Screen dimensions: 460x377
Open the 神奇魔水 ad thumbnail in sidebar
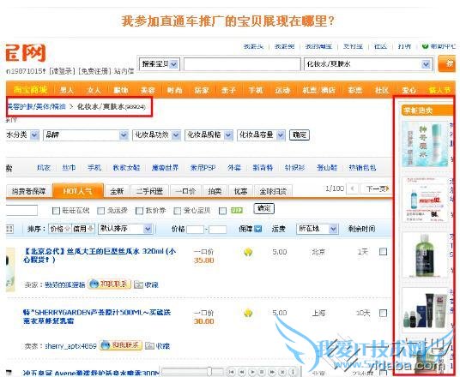pyautogui.click(x=425, y=145)
